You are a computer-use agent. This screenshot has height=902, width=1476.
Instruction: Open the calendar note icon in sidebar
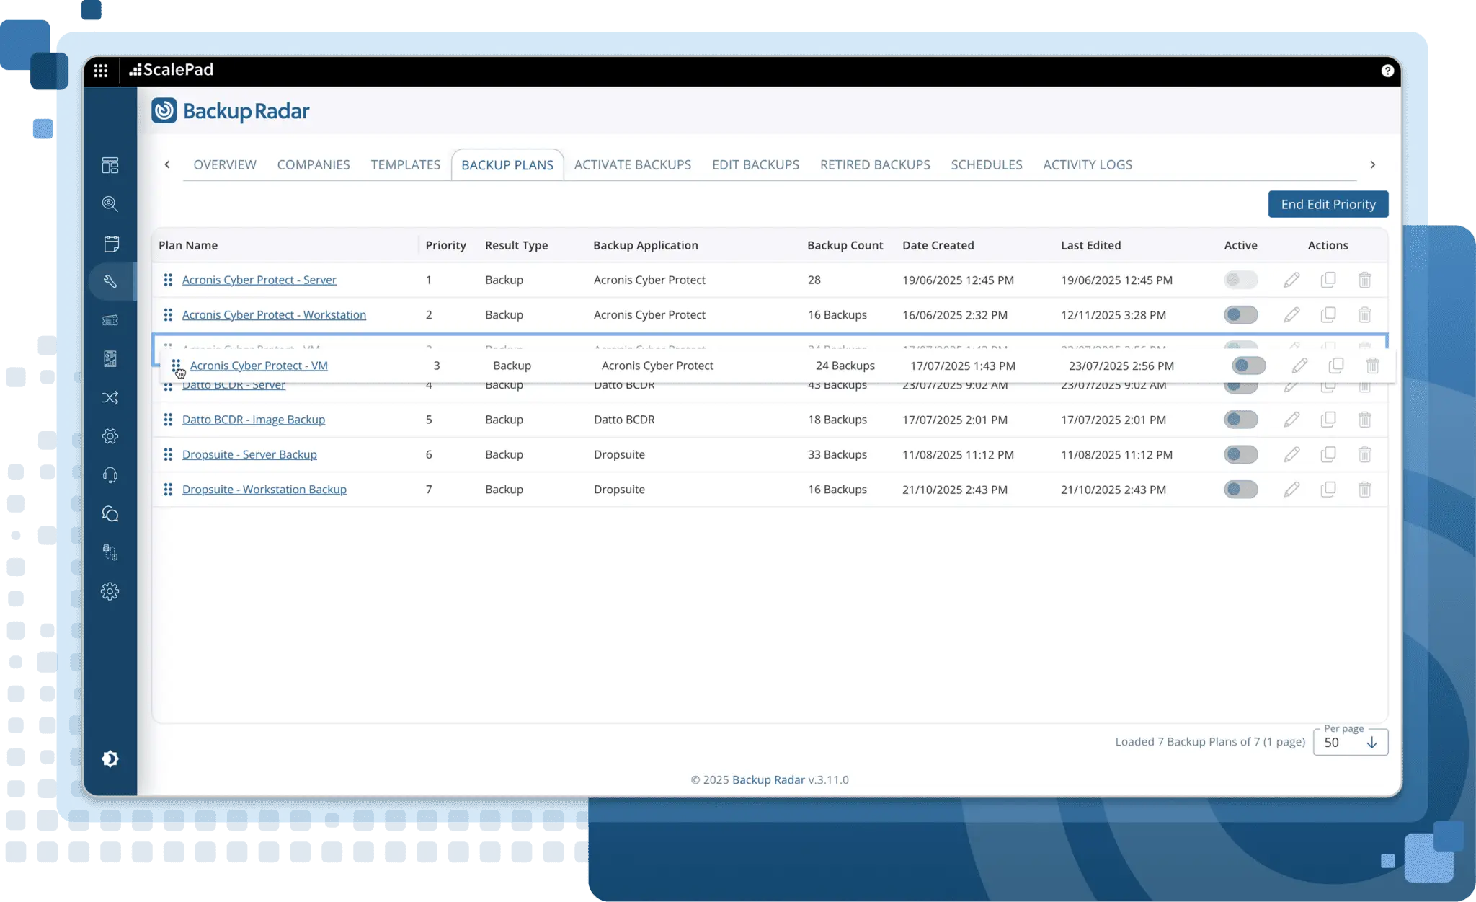click(110, 244)
